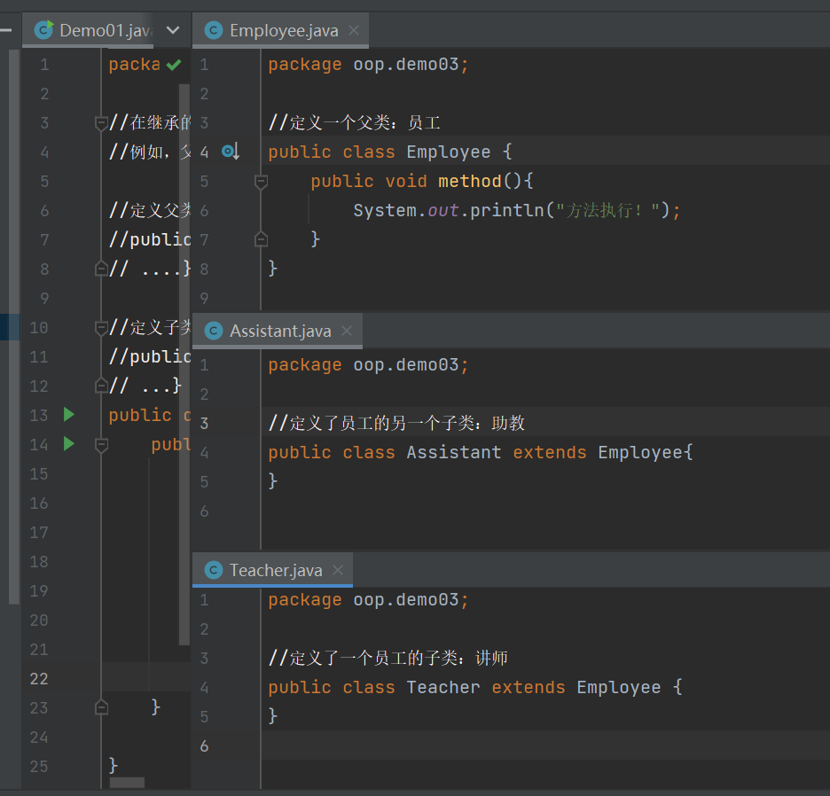Click the horizontal scrollbar thumb in Demo01 editor
This screenshot has height=796, width=830.
point(127,782)
